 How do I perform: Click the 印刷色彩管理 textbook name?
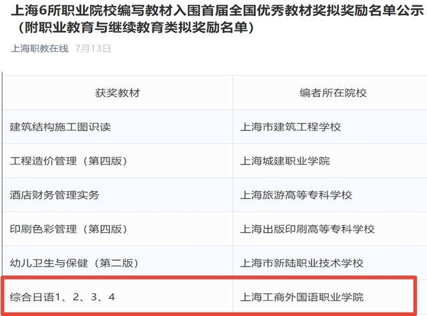(41, 229)
